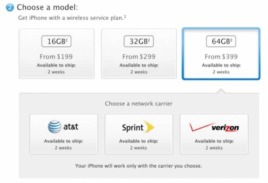Click the "From $199" price text
268x183 pixels.
pos(56,56)
